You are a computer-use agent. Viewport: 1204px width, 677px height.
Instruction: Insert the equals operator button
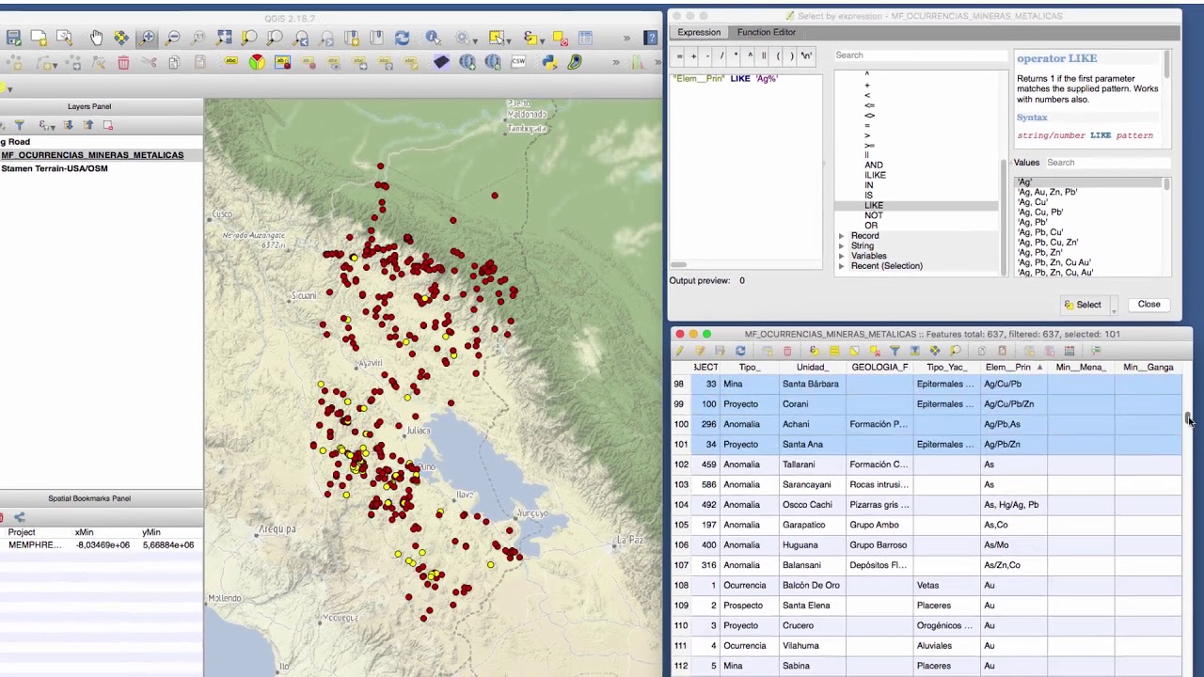679,56
